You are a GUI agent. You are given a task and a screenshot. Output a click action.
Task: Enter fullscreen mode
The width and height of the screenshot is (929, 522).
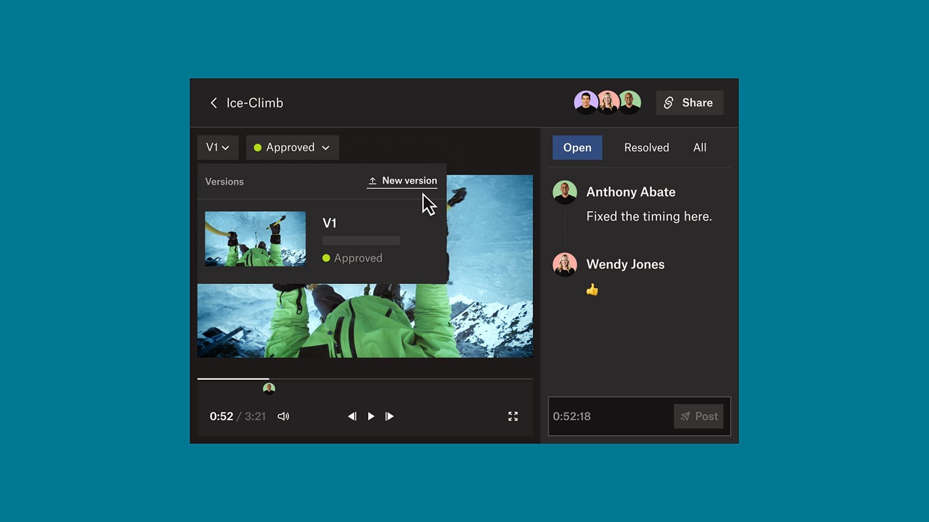(x=513, y=416)
